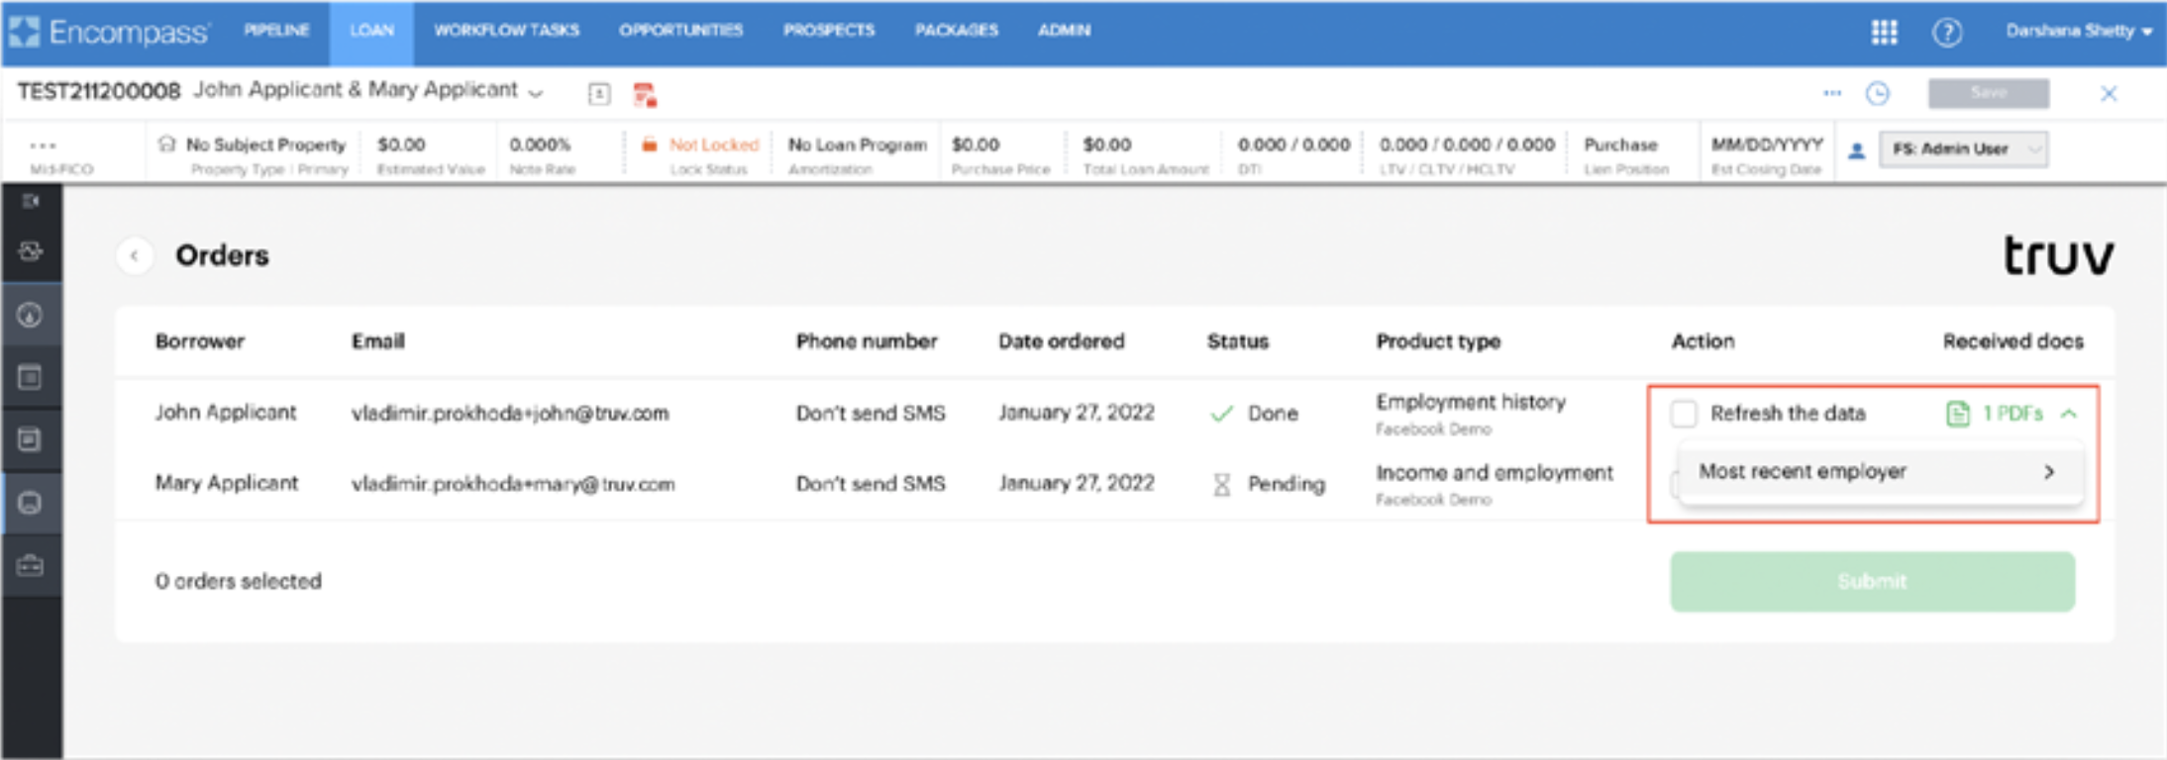The width and height of the screenshot is (2167, 760).
Task: Click the truv logo
Action: coord(2058,255)
